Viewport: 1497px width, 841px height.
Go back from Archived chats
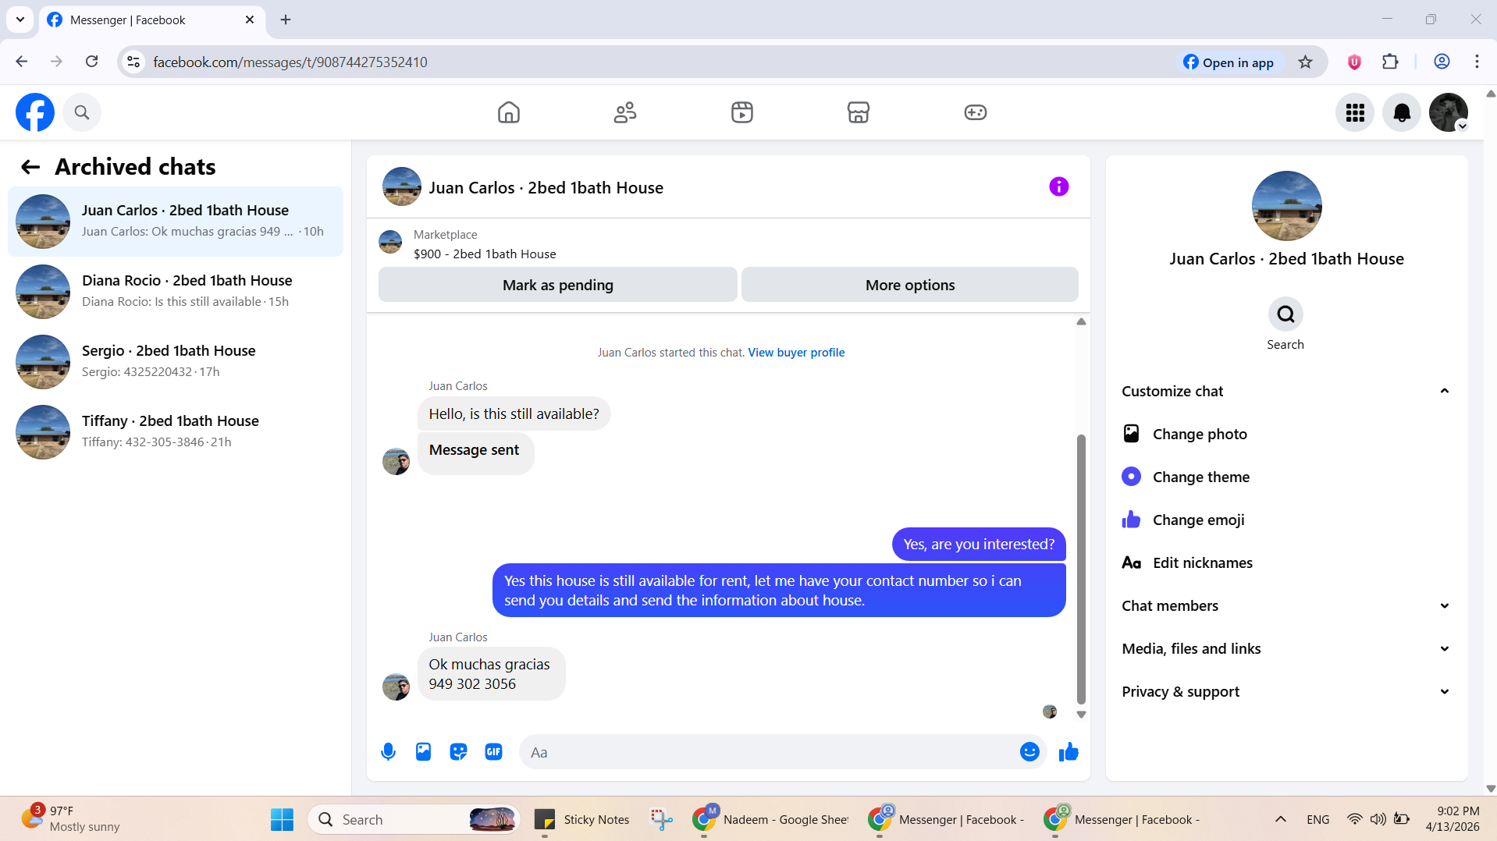(x=30, y=167)
